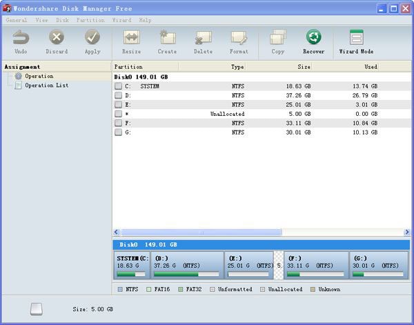Viewport: 414px width, 325px height.
Task: Maximize the Disk Manager window
Action: (394, 9)
